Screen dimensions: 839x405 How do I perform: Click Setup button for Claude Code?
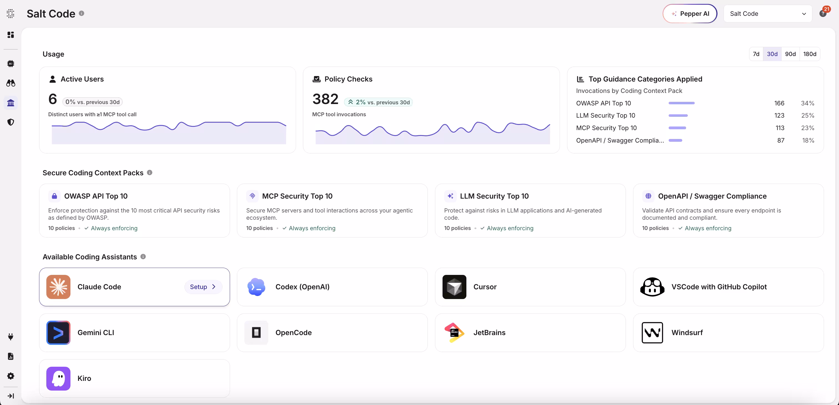click(x=203, y=287)
